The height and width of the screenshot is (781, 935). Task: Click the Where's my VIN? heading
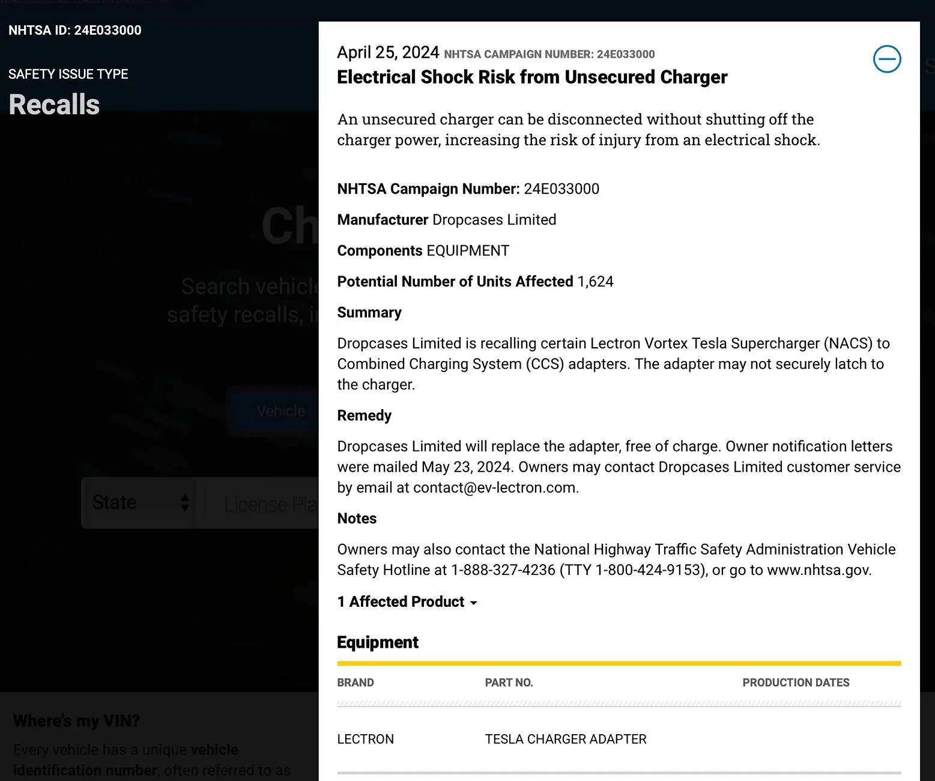pos(76,720)
